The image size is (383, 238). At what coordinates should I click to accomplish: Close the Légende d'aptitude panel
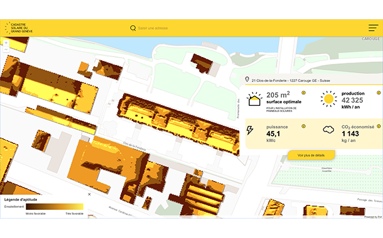pos(89,194)
